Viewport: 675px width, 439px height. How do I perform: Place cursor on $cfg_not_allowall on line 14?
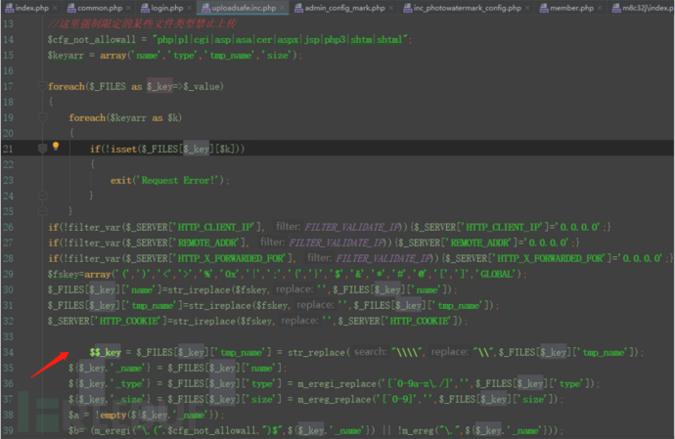pyautogui.click(x=92, y=39)
